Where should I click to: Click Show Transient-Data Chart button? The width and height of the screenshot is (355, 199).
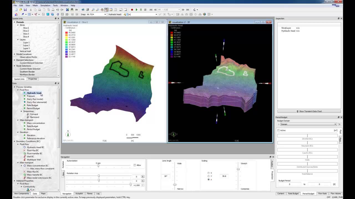tap(309, 111)
